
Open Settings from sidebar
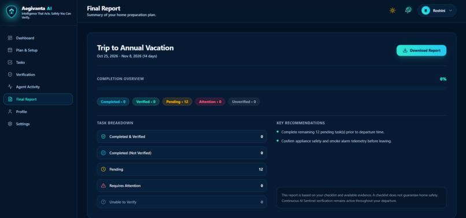coord(38,124)
